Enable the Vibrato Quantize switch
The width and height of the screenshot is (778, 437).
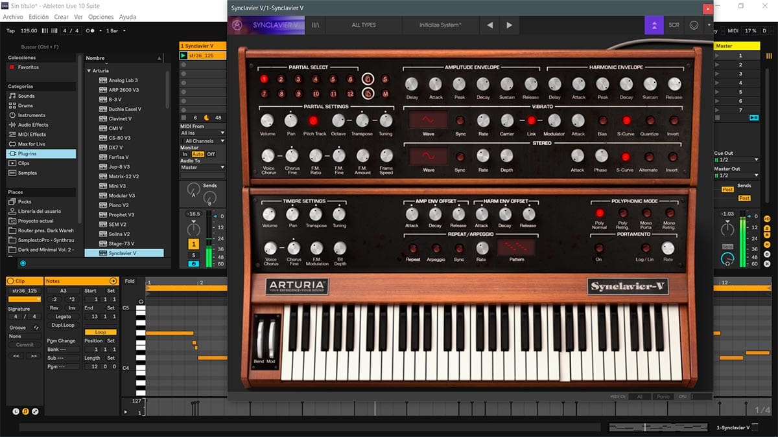pos(650,120)
